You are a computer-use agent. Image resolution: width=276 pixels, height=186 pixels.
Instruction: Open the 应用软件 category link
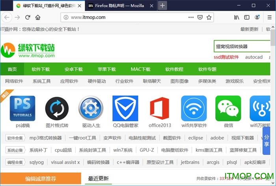click(x=69, y=81)
